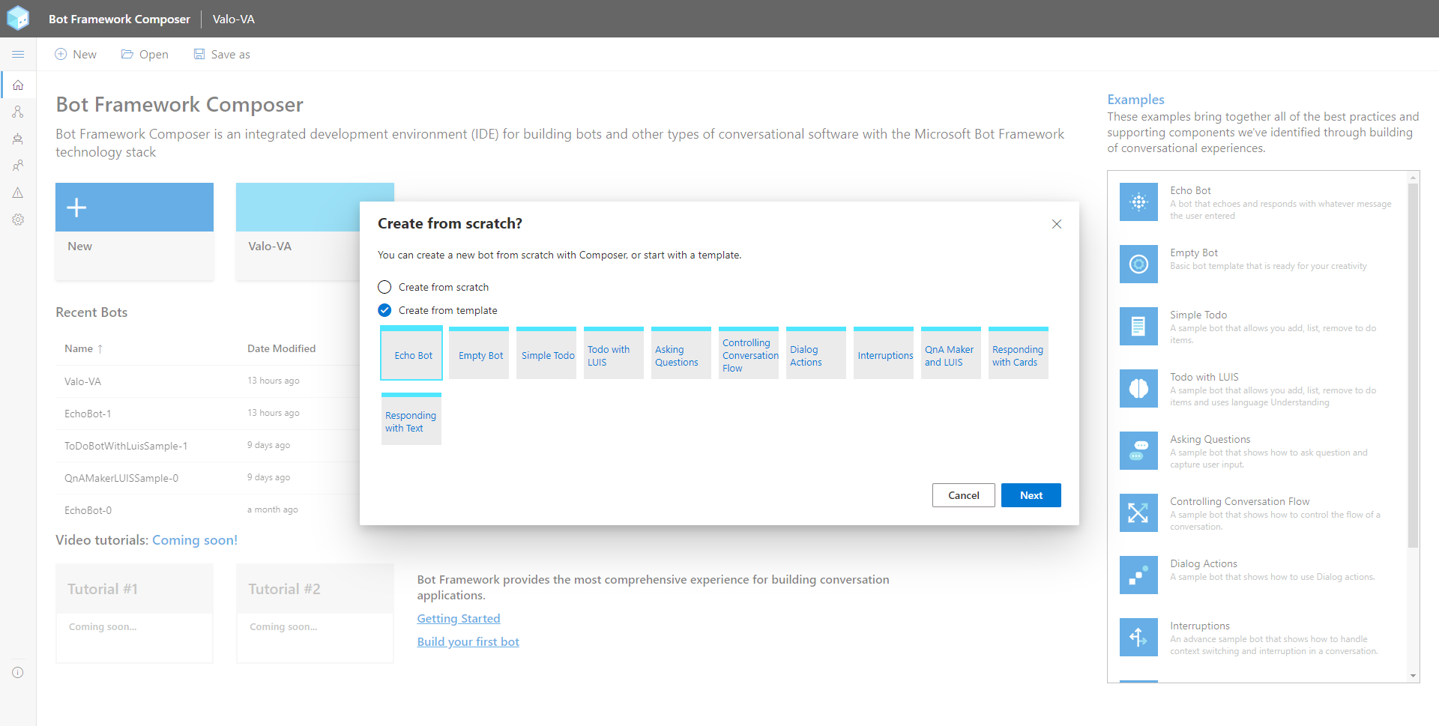Open the Getting Started link

coord(459,618)
